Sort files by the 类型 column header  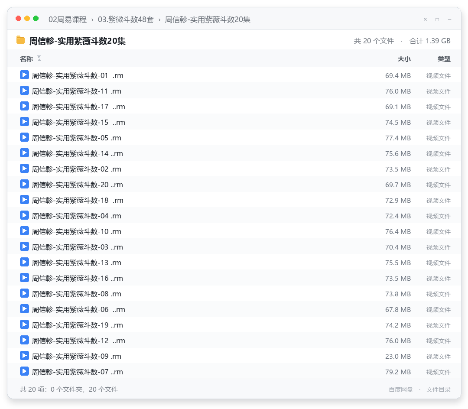[x=444, y=59]
